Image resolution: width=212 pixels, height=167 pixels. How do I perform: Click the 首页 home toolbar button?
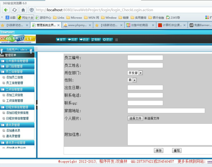click(61, 40)
